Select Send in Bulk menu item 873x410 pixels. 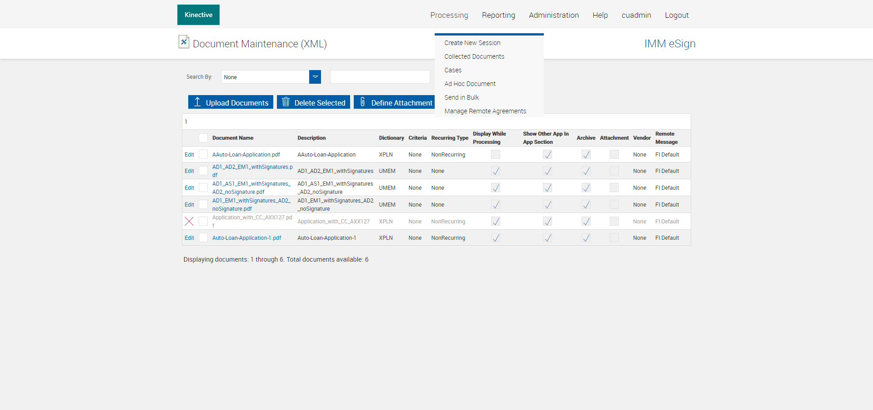point(462,97)
